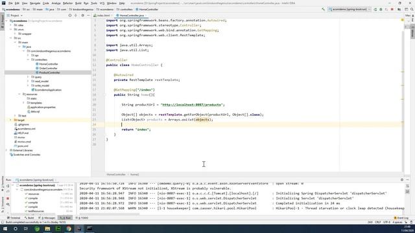Select testResources step in Run tree
415x233 pixels.
[36, 211]
